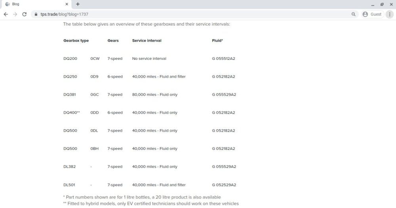Click the DL501 gearbox entry
Screen dimensions: 396x208
pyautogui.click(x=69, y=185)
